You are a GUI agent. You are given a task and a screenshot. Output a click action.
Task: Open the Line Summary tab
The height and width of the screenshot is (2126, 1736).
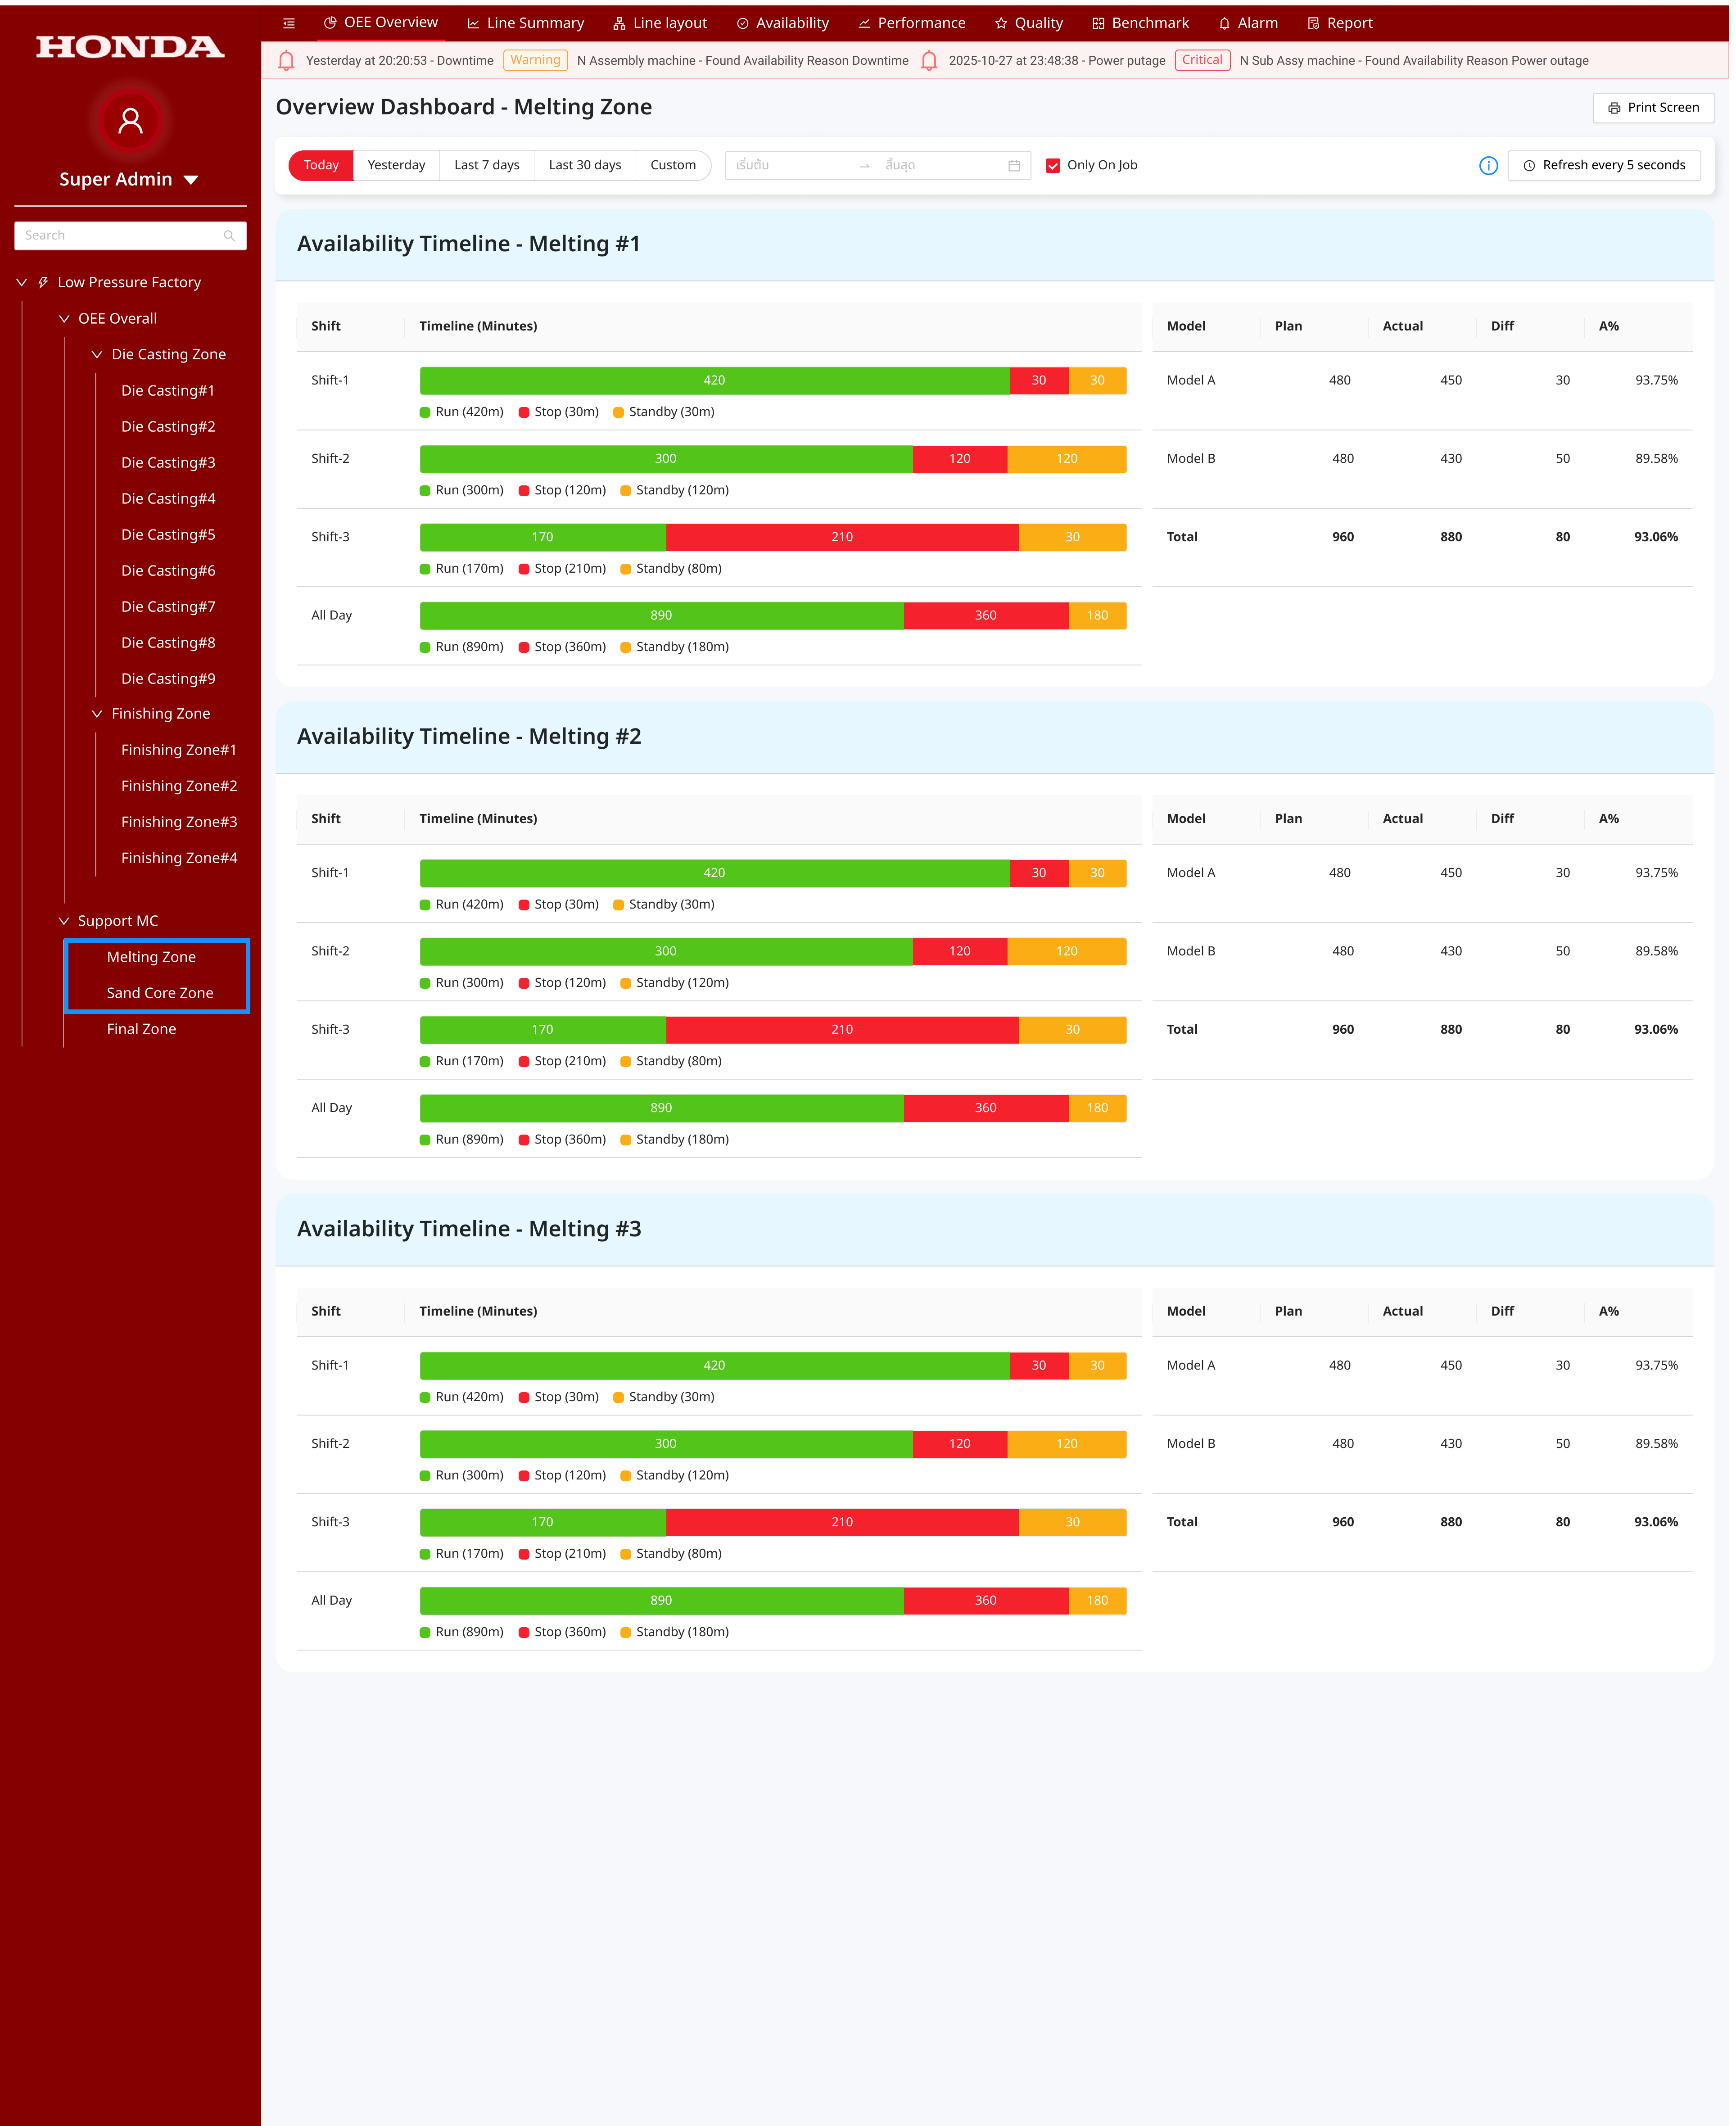(x=525, y=23)
